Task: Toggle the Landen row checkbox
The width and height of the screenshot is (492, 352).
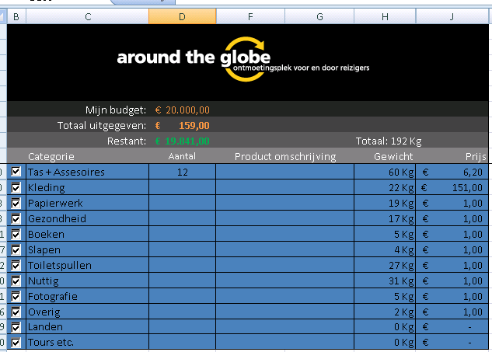Action: click(16, 327)
